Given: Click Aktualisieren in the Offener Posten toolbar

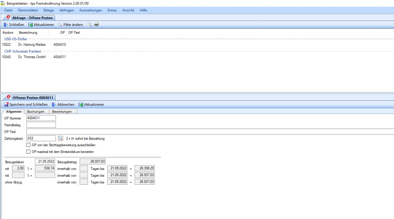Looking at the screenshot, I should [x=91, y=104].
